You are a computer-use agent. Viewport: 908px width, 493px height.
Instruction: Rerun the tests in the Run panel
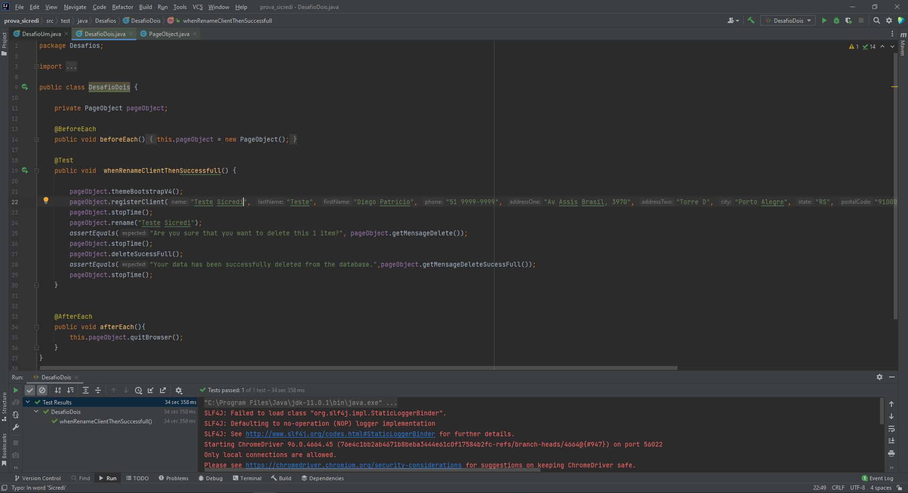(x=15, y=390)
